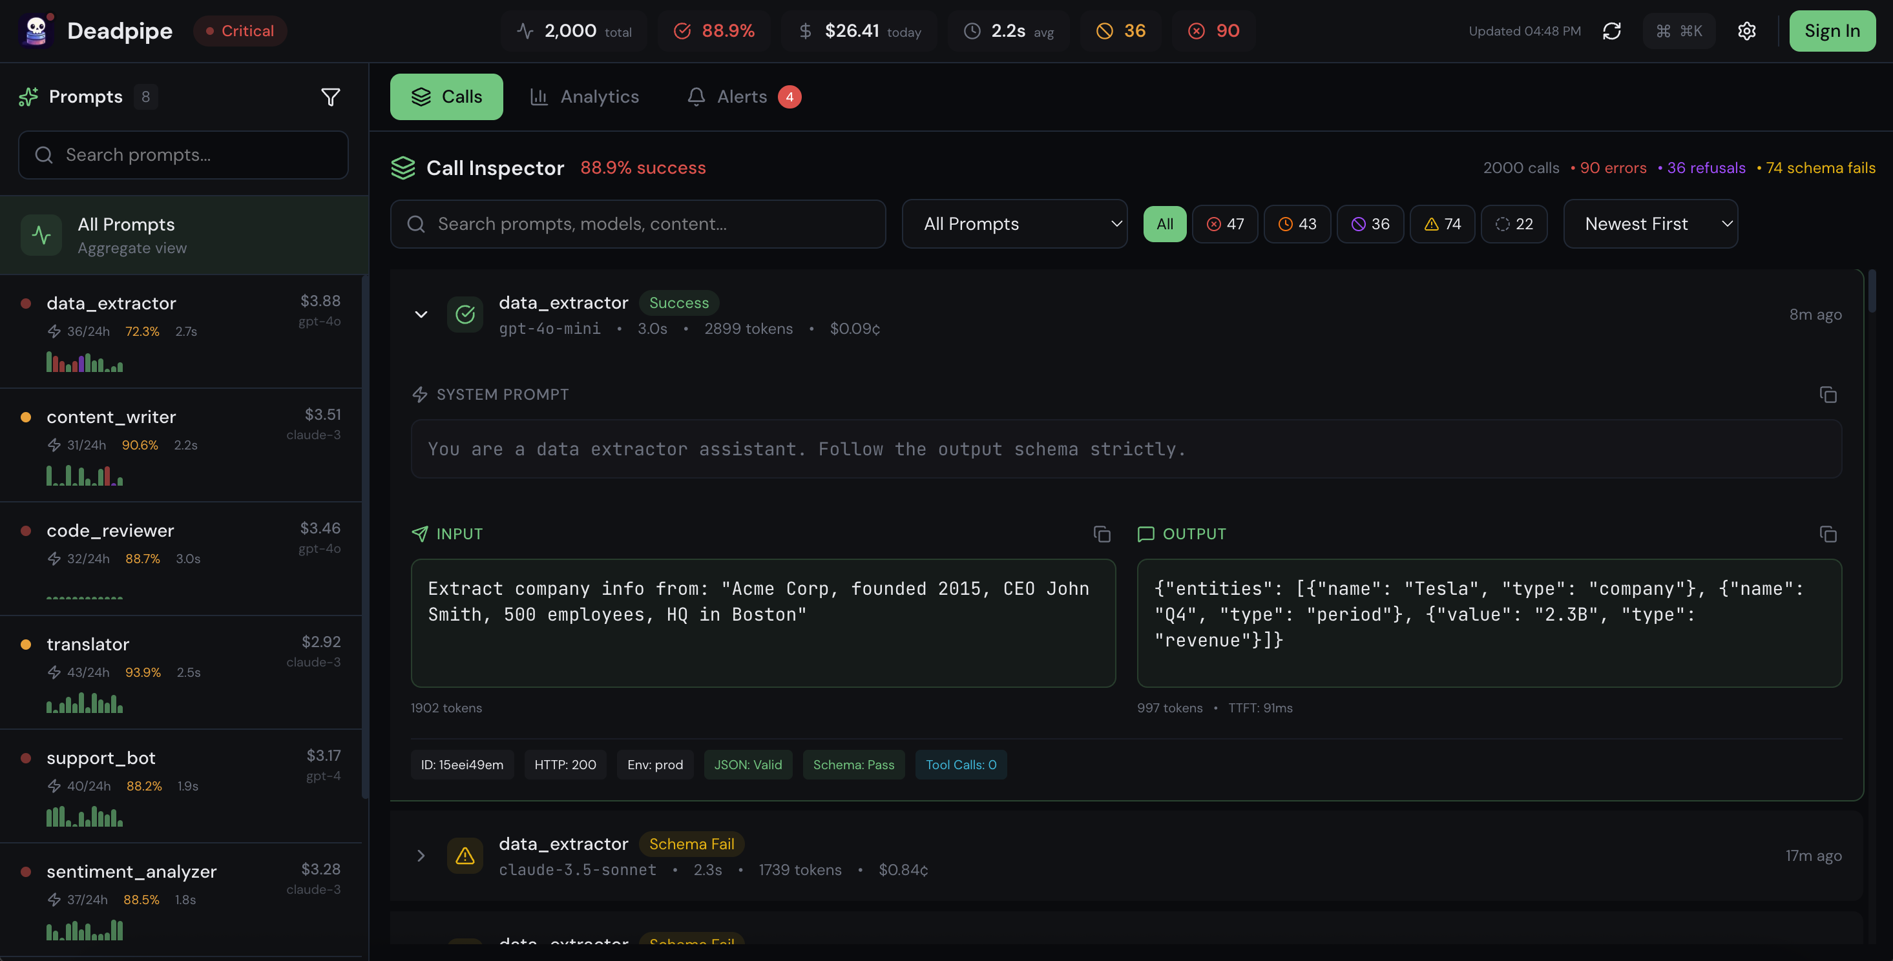Click the prompts filter funnel icon
The height and width of the screenshot is (961, 1893).
(x=331, y=97)
